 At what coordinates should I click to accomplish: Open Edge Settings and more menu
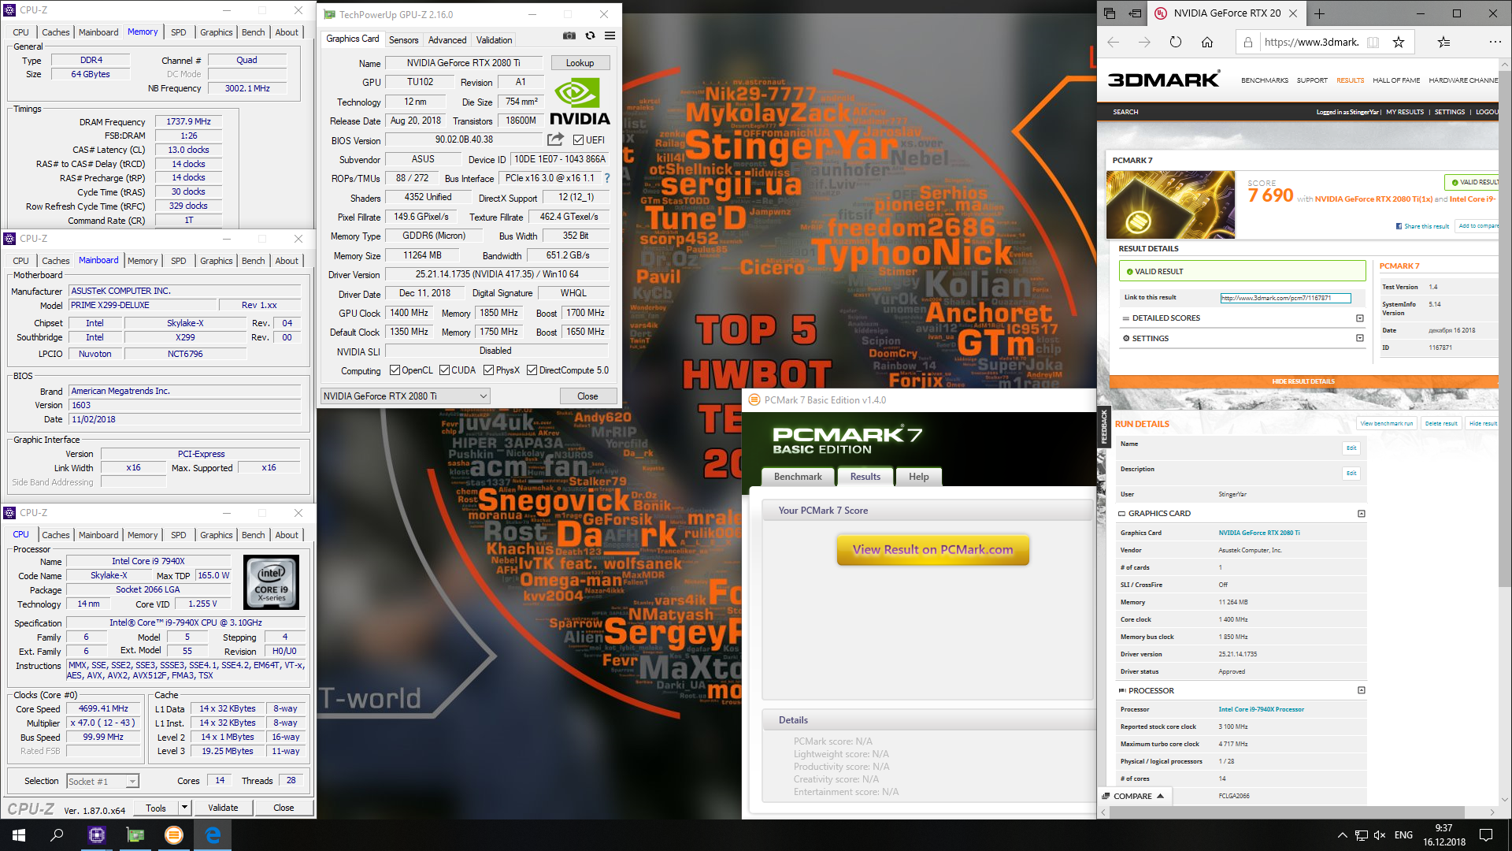[x=1495, y=43]
